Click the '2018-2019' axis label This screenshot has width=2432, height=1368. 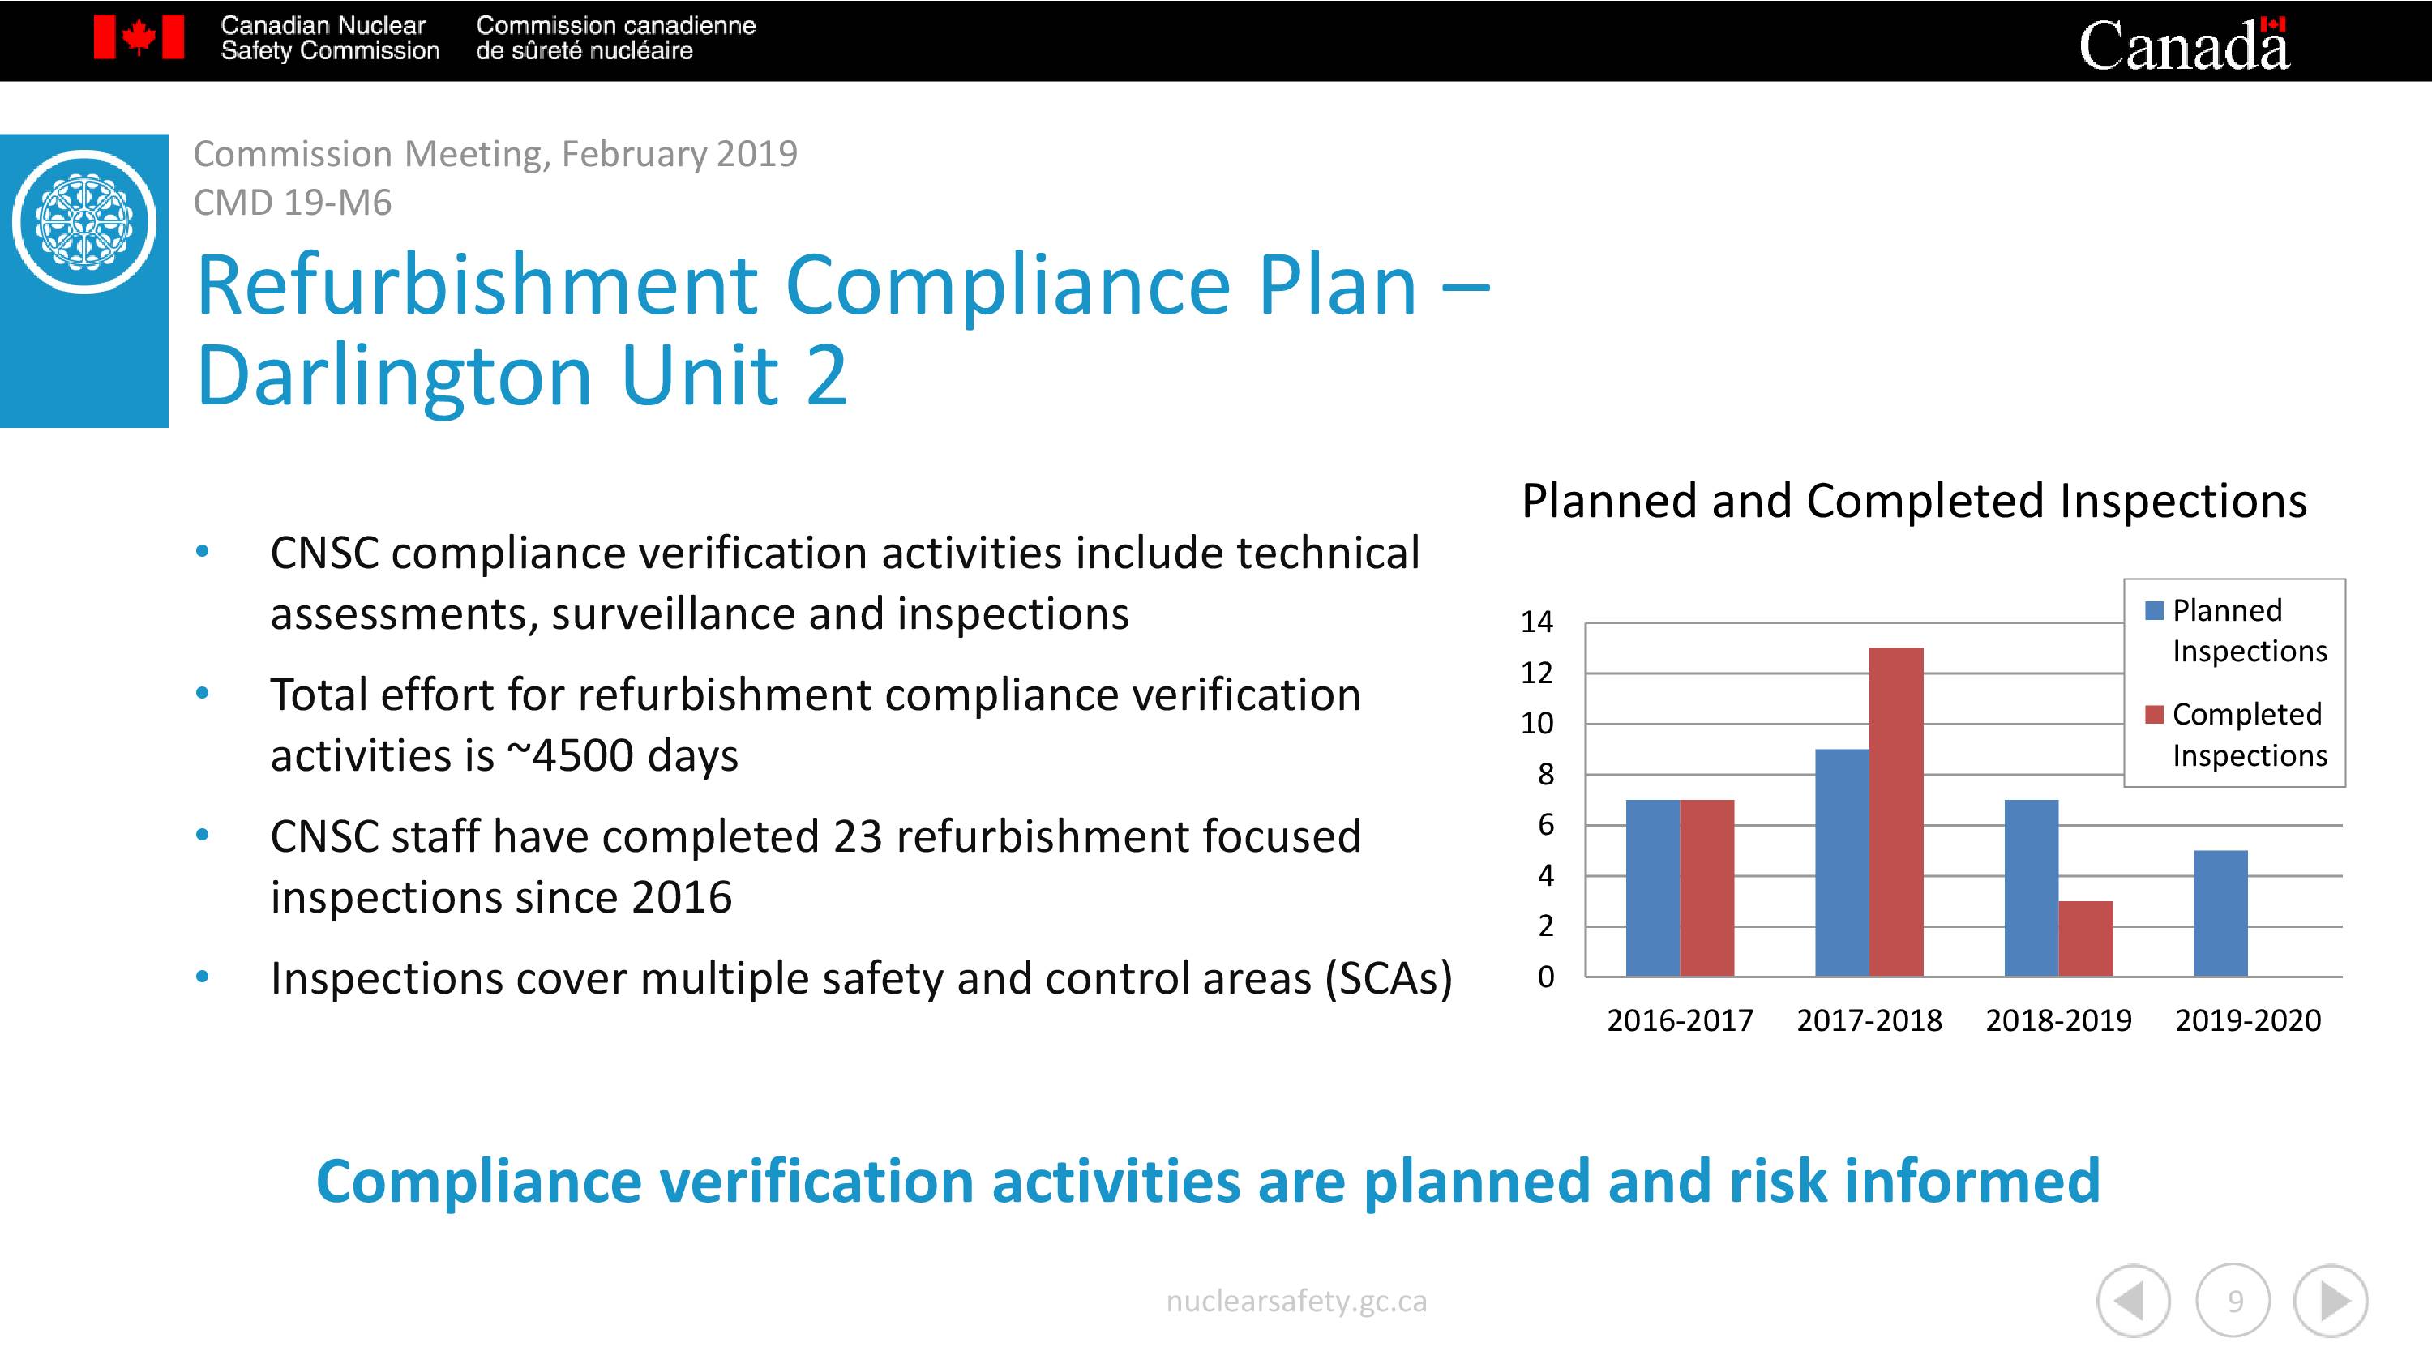pyautogui.click(x=2058, y=1020)
